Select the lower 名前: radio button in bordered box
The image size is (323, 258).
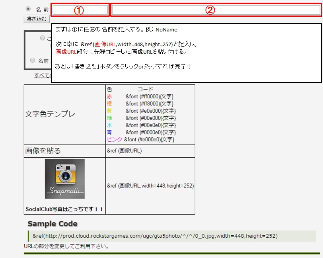pyautogui.click(x=33, y=61)
